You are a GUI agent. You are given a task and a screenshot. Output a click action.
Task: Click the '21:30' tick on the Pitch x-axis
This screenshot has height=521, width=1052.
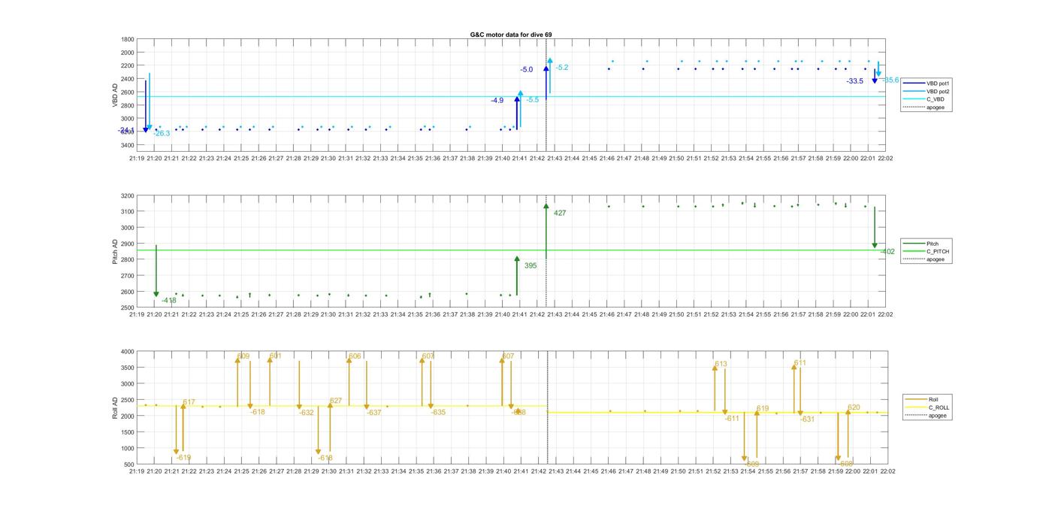tap(328, 315)
